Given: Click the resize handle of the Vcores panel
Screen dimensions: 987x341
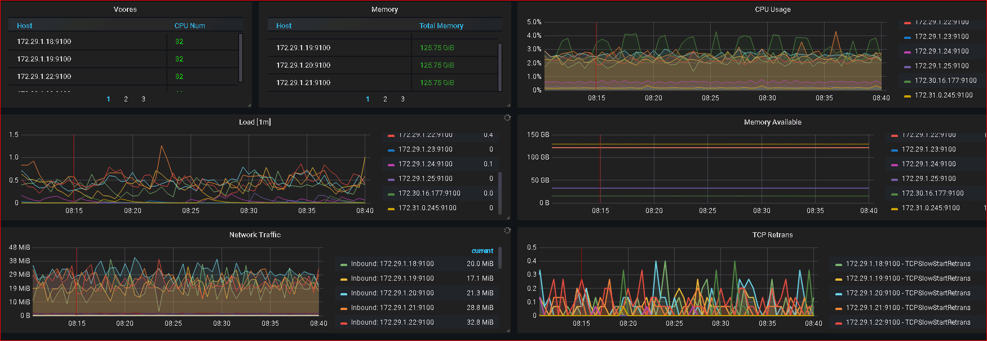Looking at the screenshot, I should click(249, 105).
